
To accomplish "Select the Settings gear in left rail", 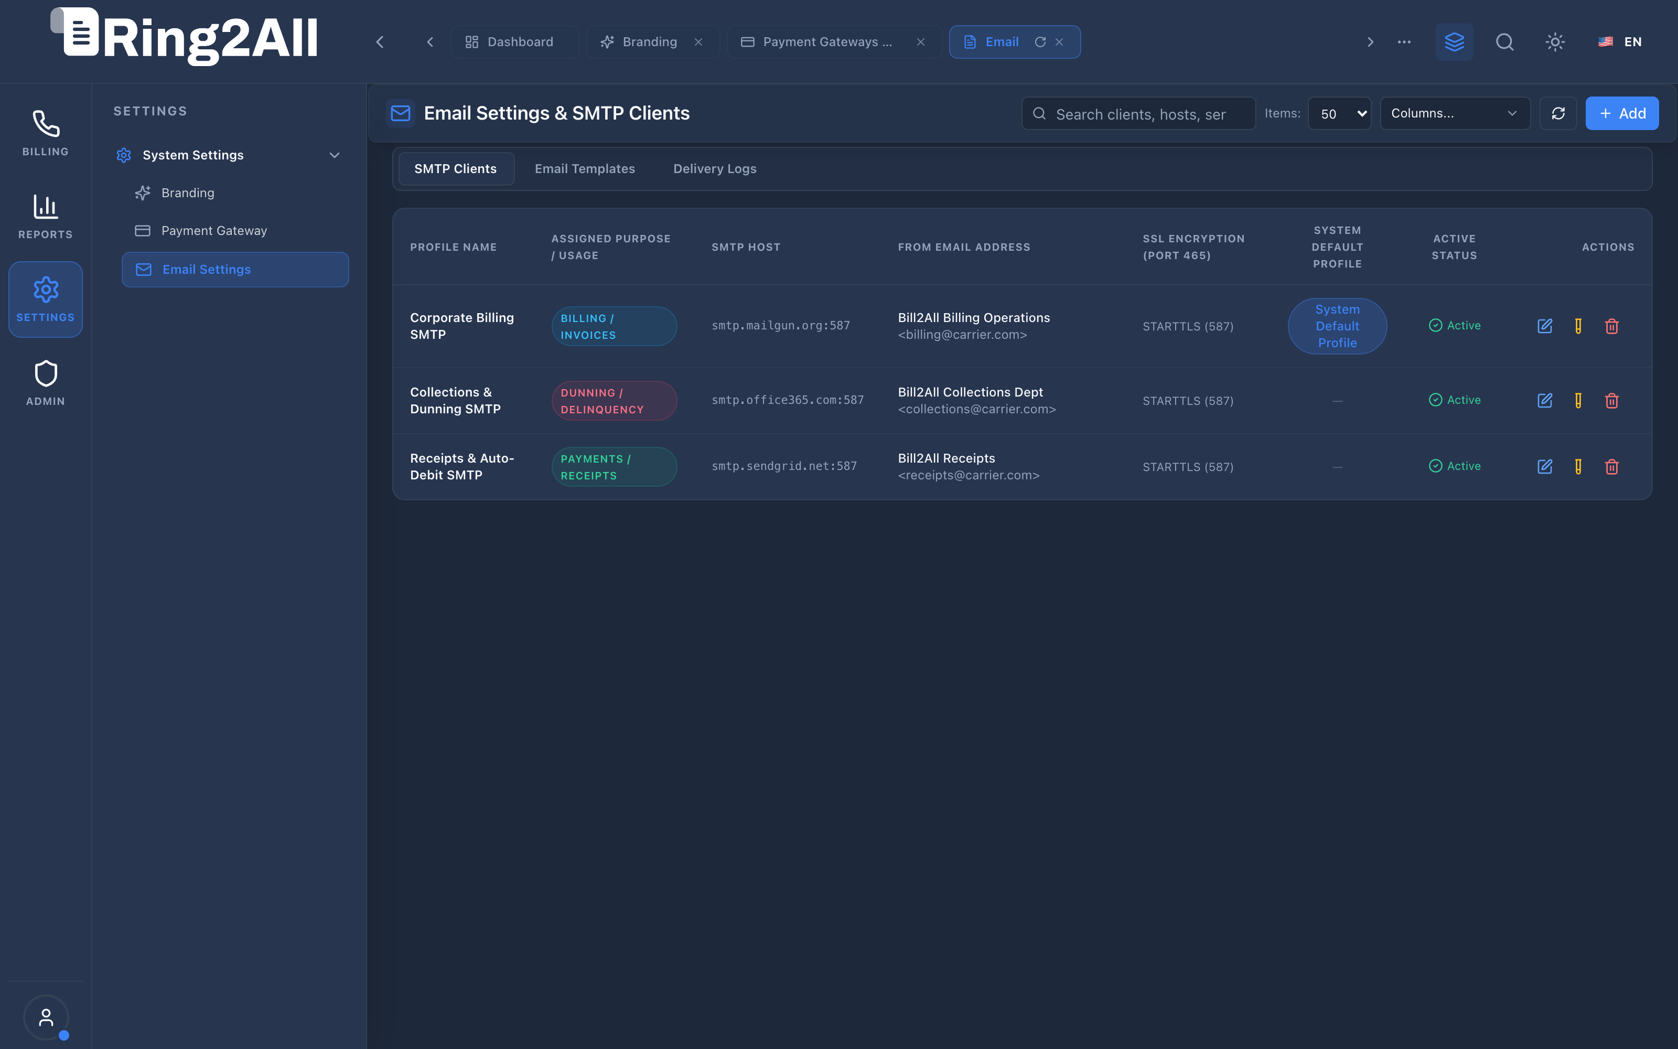I will [45, 299].
